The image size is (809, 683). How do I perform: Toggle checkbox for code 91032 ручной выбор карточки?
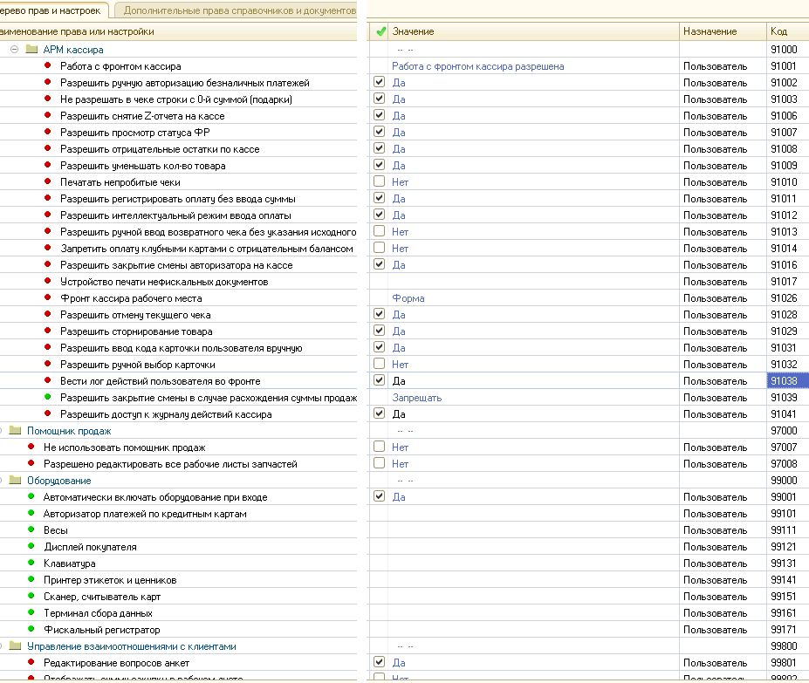[380, 364]
